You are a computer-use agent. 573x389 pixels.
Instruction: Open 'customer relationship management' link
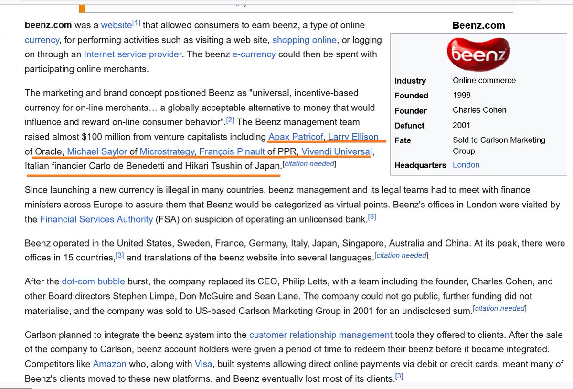point(321,335)
